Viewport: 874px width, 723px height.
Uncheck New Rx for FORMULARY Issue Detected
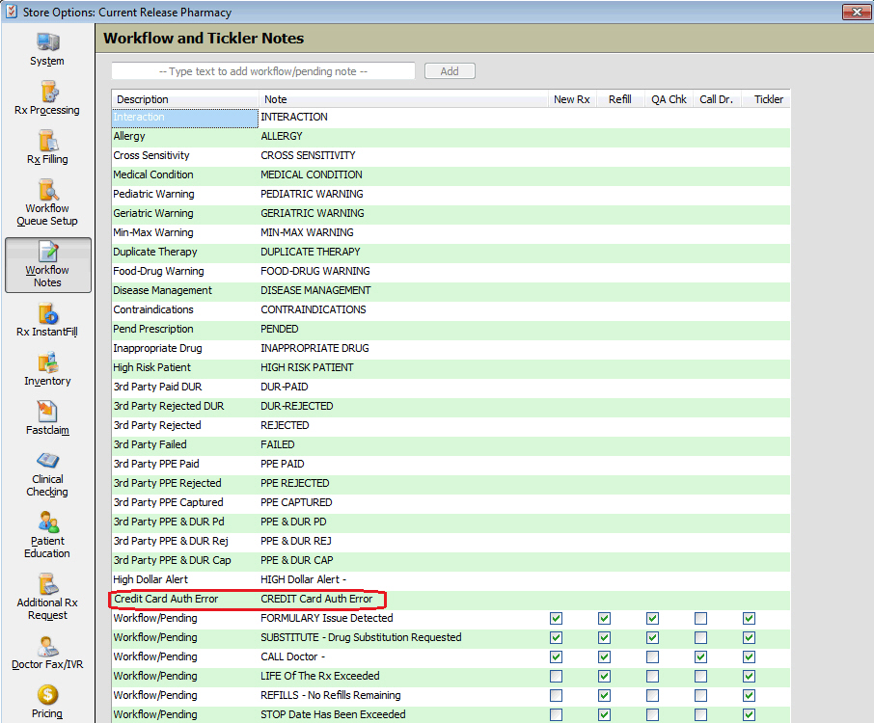[x=556, y=618]
